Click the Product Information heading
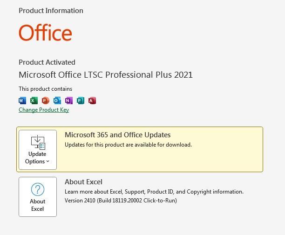This screenshot has width=285, height=235. coord(51,11)
